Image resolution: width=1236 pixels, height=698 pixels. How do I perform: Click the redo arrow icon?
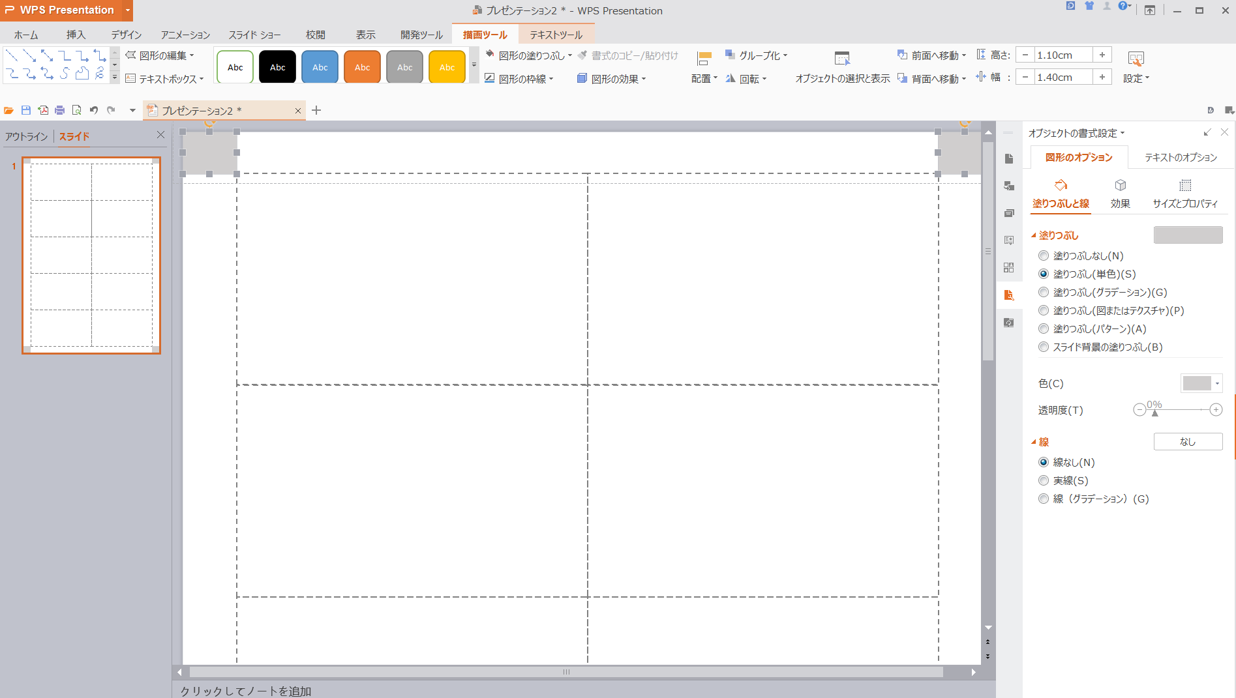click(x=111, y=110)
